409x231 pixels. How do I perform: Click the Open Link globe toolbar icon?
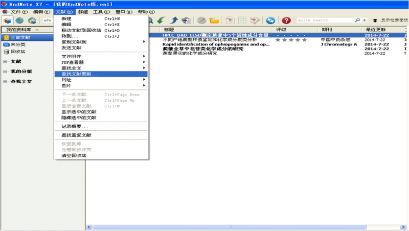pos(201,20)
